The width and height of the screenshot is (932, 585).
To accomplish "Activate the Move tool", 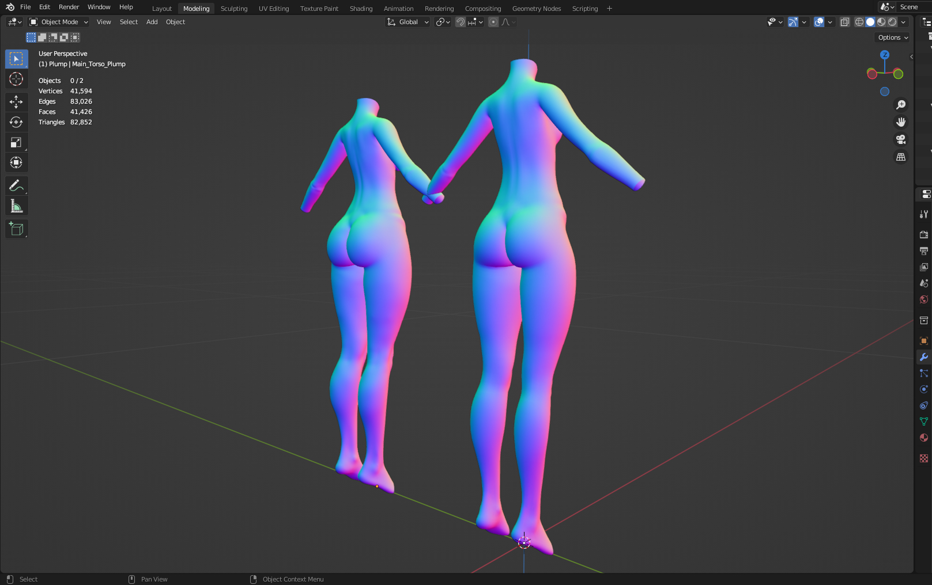I will tap(16, 102).
